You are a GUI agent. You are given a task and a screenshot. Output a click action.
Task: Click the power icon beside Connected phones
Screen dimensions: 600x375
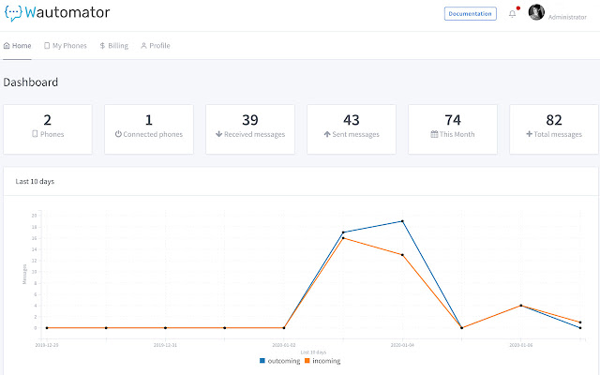tap(118, 134)
